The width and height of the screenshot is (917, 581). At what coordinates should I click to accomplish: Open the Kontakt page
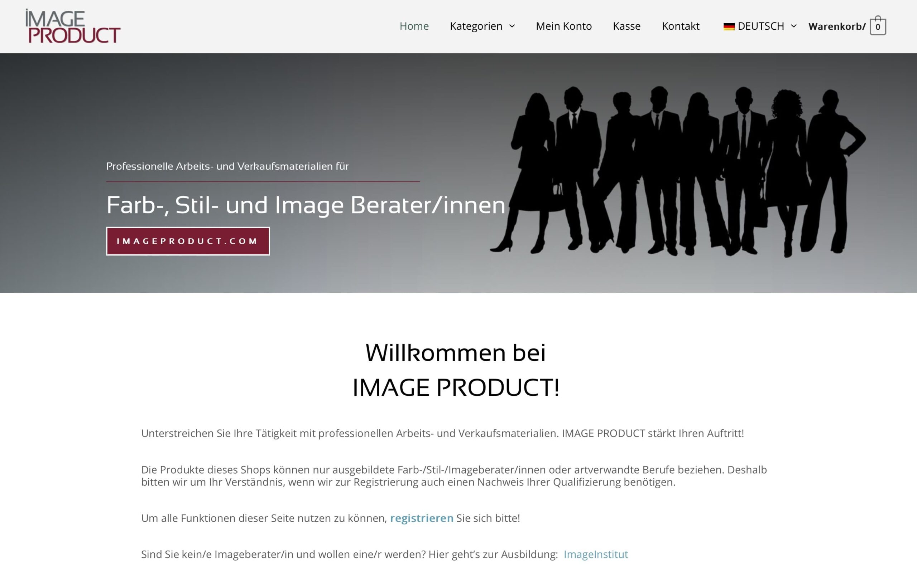pos(681,26)
